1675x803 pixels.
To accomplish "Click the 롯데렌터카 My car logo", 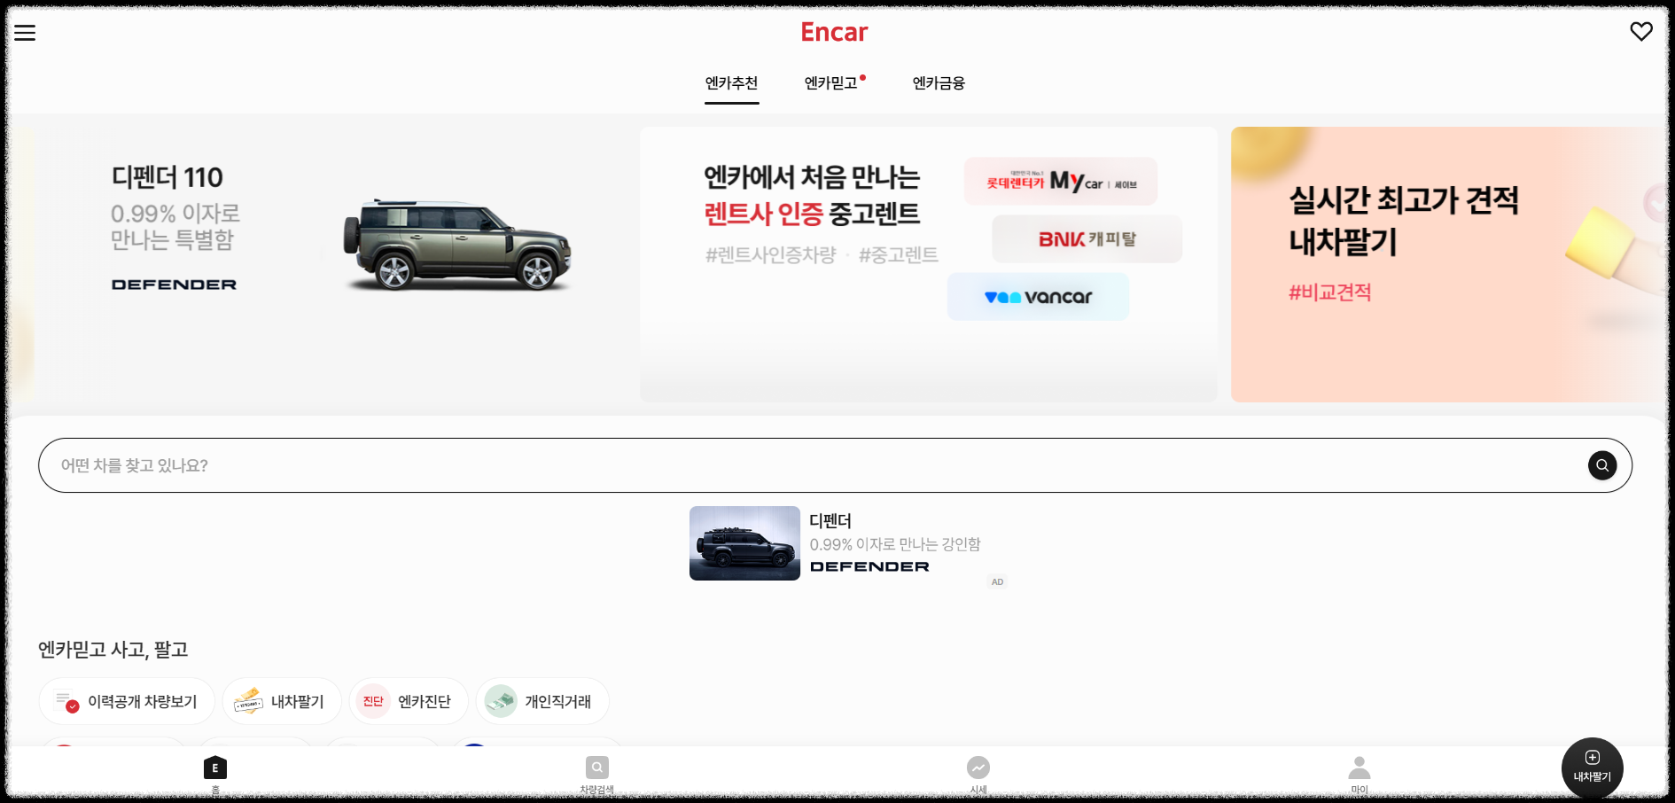I will coord(1060,182).
